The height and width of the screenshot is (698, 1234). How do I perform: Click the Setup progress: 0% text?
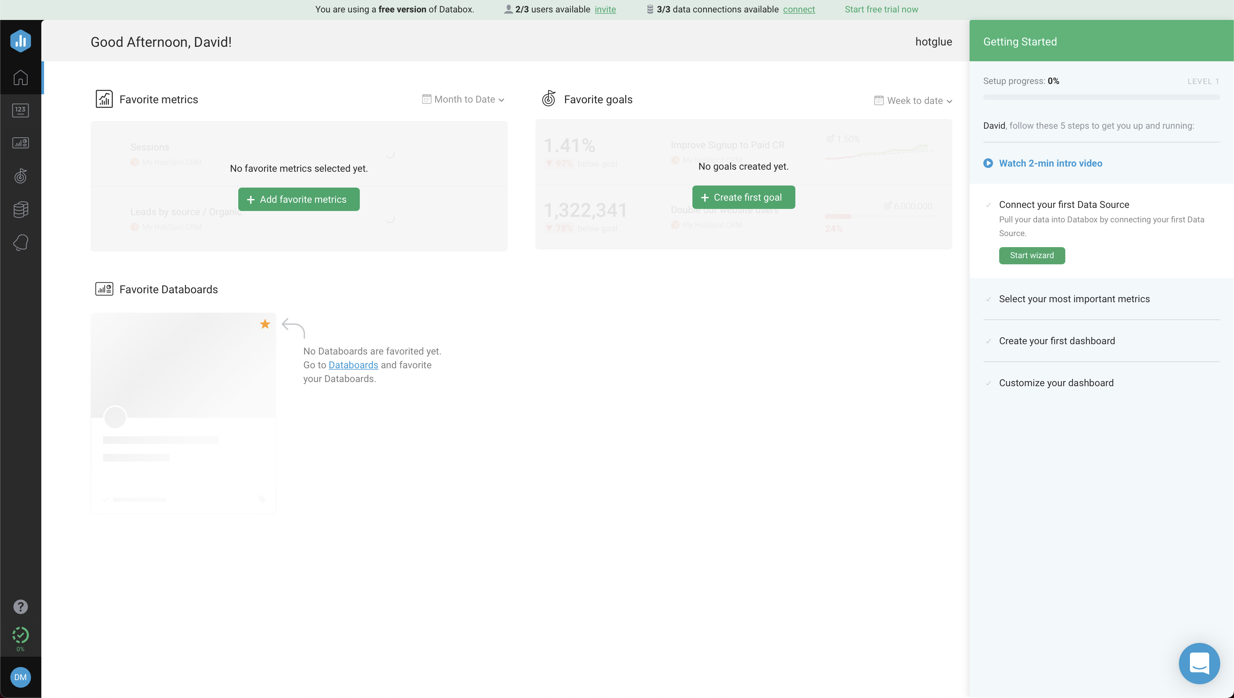point(1021,81)
